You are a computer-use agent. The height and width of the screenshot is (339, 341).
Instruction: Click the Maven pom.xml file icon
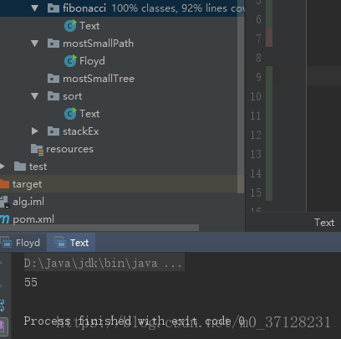(5, 219)
